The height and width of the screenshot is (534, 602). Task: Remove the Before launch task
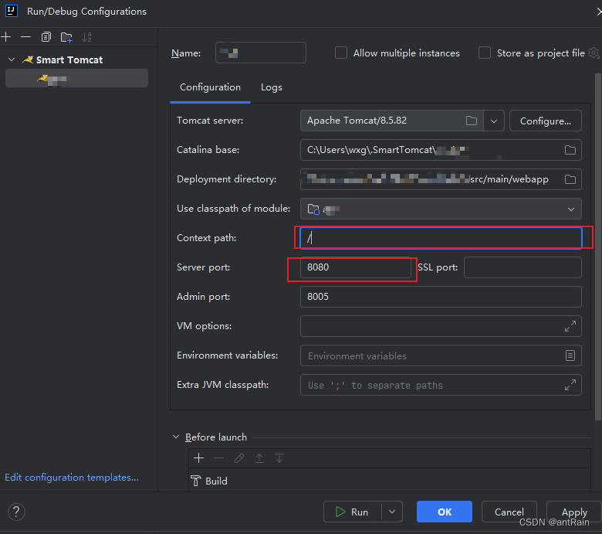[x=219, y=457]
